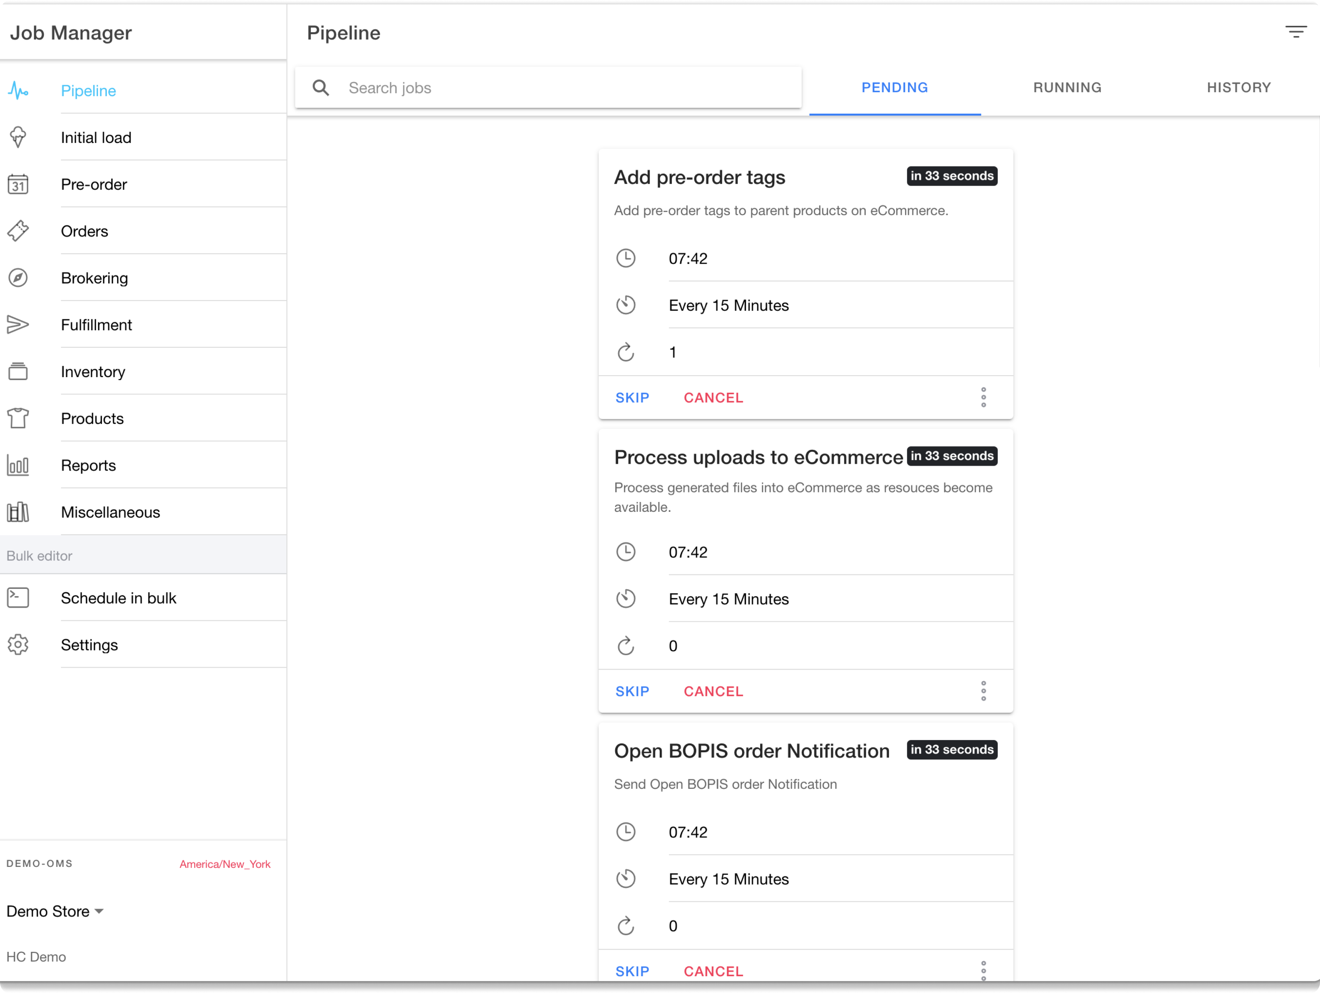Click the America/New_York timezone link
This screenshot has width=1320, height=994.
[x=225, y=864]
